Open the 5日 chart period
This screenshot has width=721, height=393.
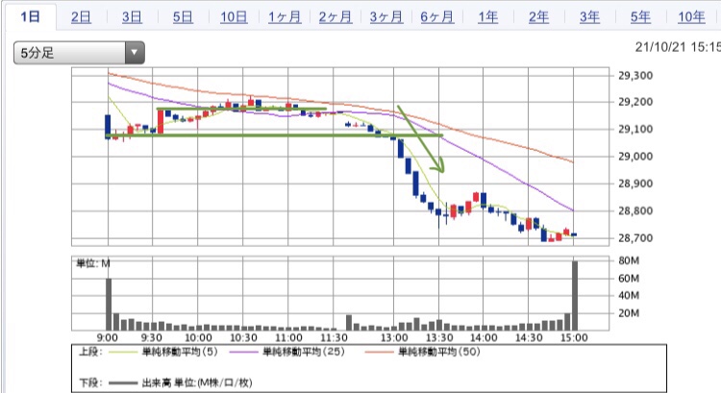183,17
